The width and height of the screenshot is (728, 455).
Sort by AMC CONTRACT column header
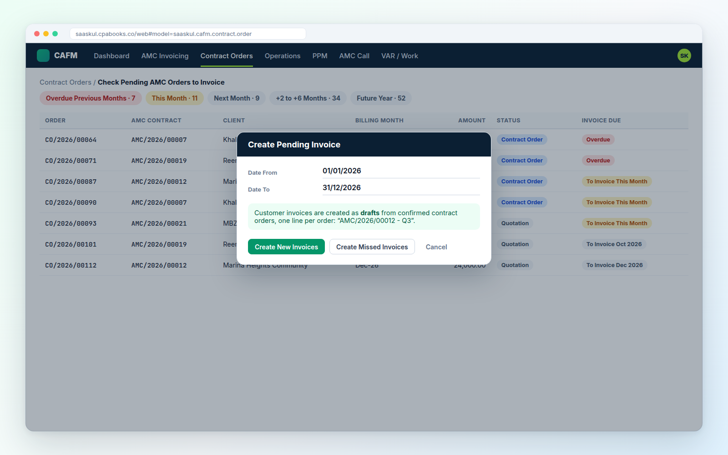coord(156,121)
